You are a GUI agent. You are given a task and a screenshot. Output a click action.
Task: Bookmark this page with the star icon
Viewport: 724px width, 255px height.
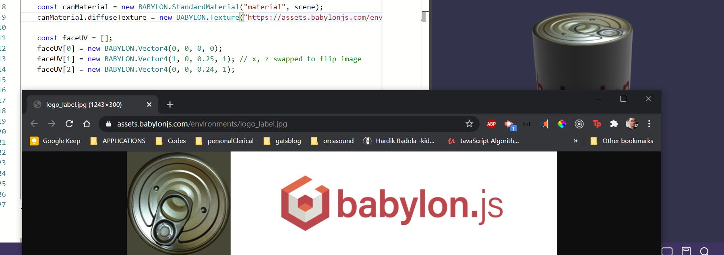(x=469, y=124)
